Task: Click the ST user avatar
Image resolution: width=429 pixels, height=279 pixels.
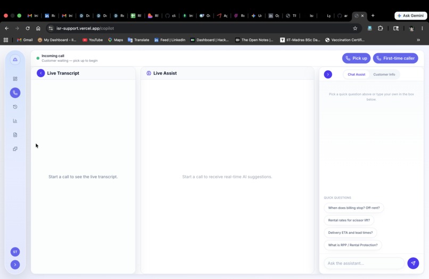Action: [15, 252]
